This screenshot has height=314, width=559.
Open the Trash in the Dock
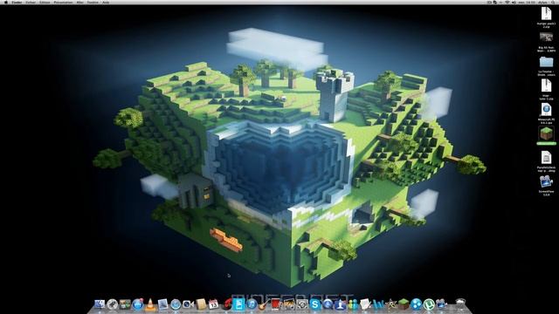point(460,304)
